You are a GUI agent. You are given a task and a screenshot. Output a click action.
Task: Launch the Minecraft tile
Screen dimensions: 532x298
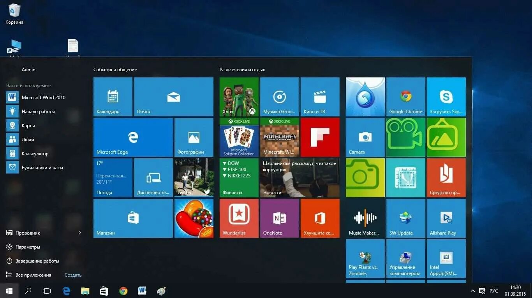tap(280, 137)
